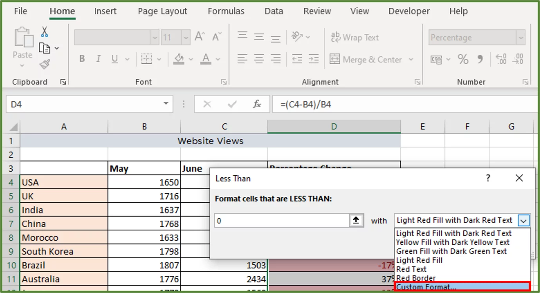Click the Copy icon
The image size is (540, 293).
(x=45, y=47)
